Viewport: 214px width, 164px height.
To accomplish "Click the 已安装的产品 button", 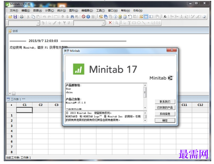I will coord(165,108).
